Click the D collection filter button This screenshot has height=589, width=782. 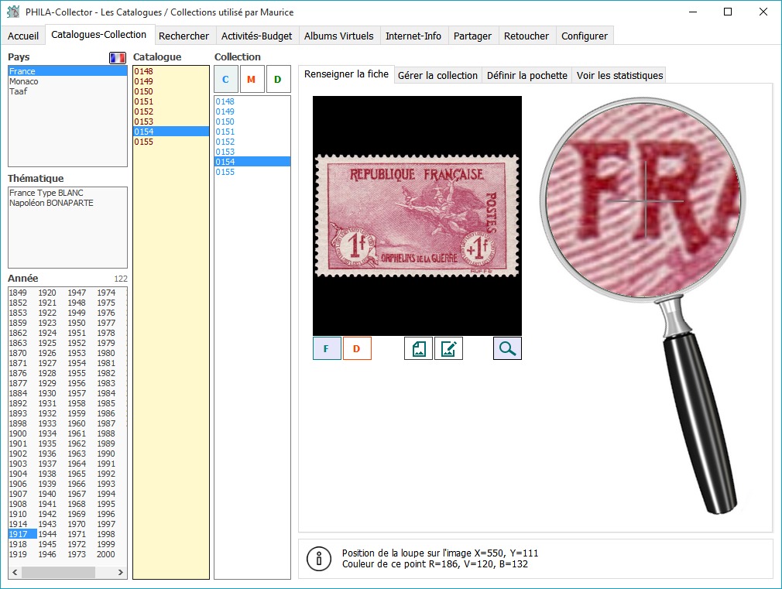point(278,79)
